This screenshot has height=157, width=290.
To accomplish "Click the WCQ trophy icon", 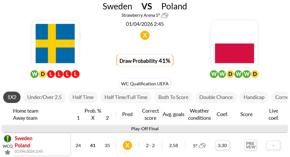I will (7, 139).
